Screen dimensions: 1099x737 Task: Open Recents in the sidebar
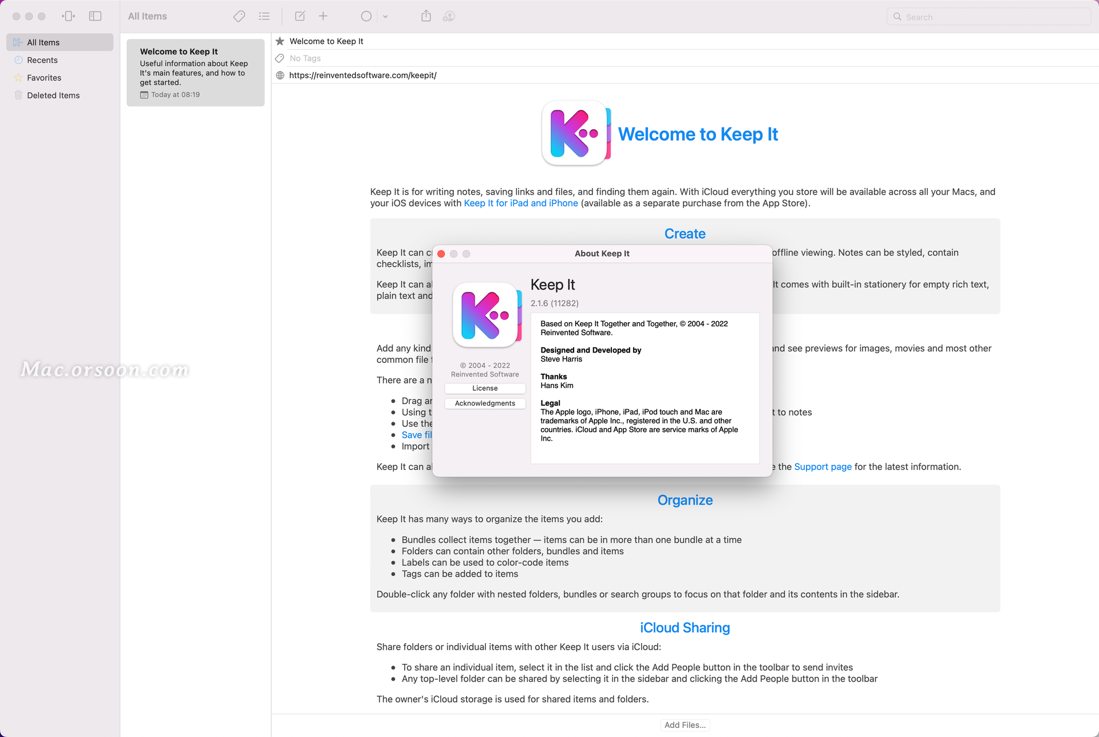coord(60,60)
